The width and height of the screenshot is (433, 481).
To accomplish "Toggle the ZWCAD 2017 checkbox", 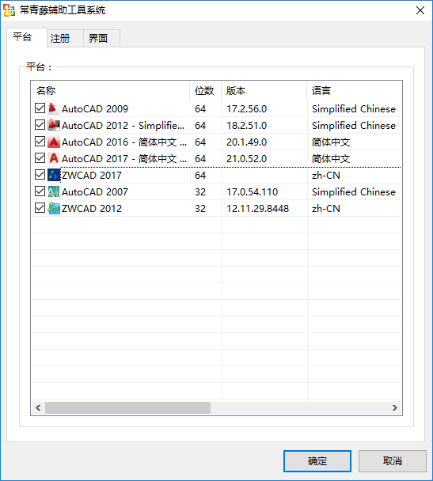I will pos(40,175).
